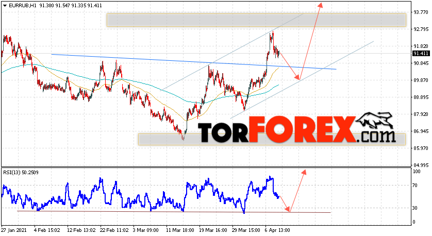Click the 29 Mar 15:00 time label
Viewport: 432px width, 236px height.
tap(246, 230)
